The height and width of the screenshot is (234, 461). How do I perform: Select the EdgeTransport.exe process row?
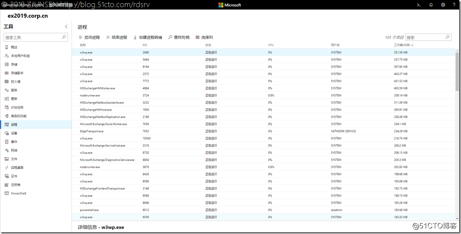[263, 131]
